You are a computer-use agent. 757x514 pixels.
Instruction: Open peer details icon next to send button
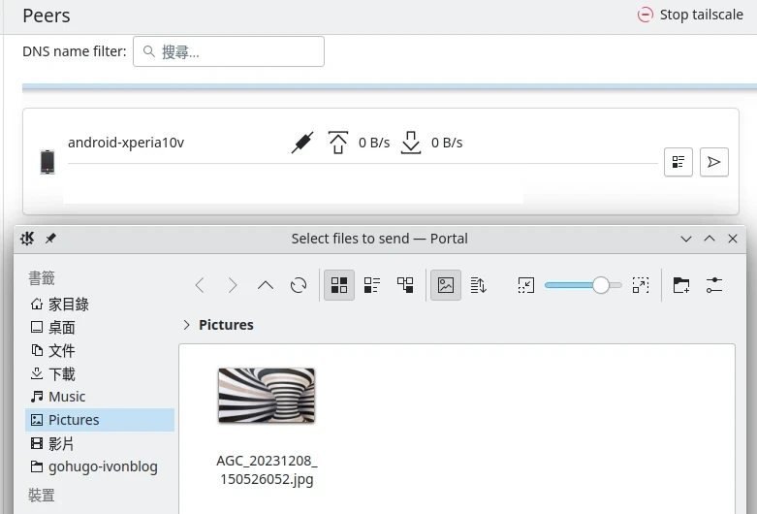678,162
